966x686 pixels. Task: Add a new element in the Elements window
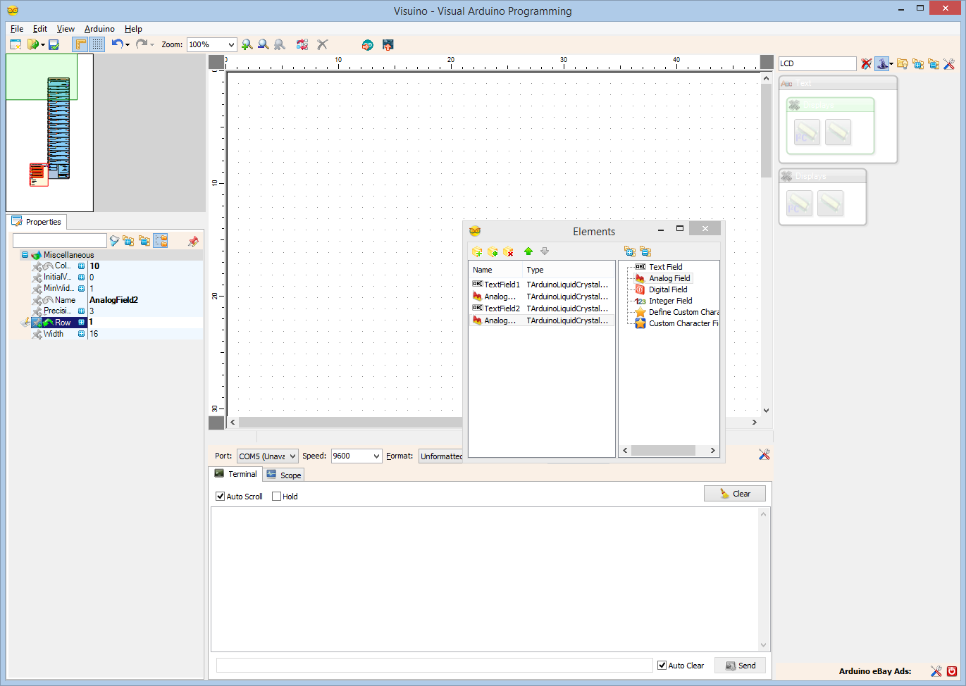coord(477,251)
